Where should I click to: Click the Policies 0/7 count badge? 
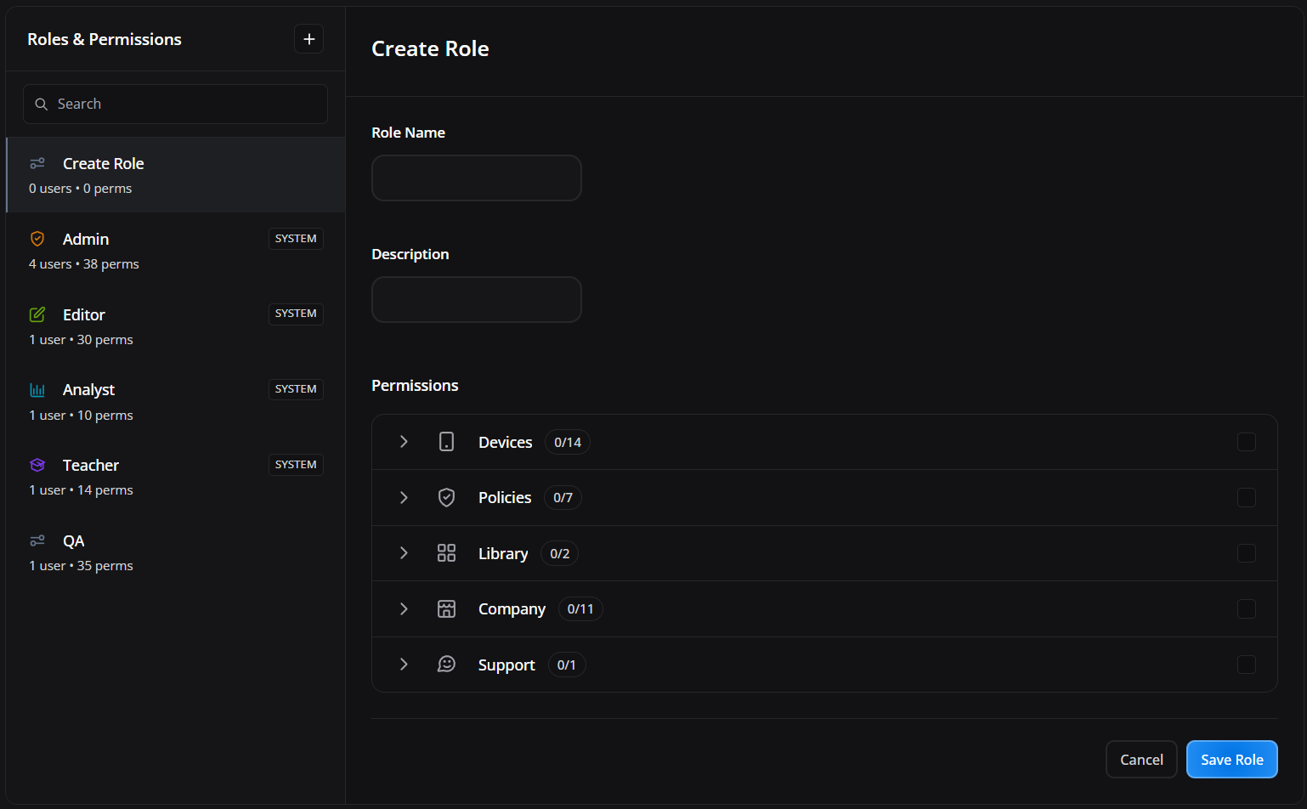click(x=563, y=497)
